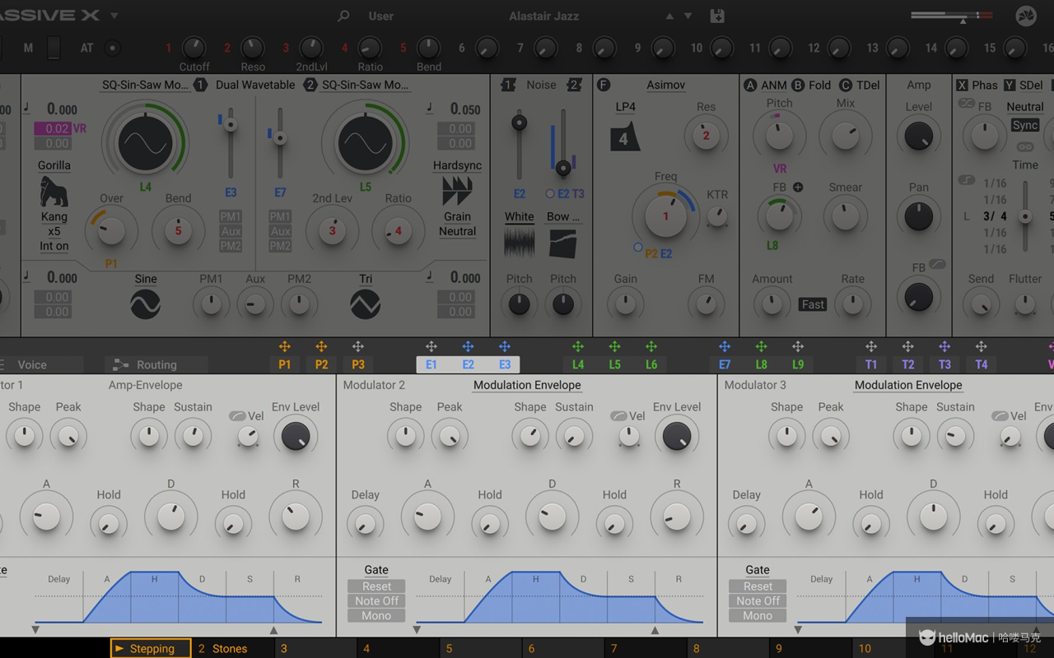
Task: Click the drag handle above L4
Action: click(x=578, y=346)
